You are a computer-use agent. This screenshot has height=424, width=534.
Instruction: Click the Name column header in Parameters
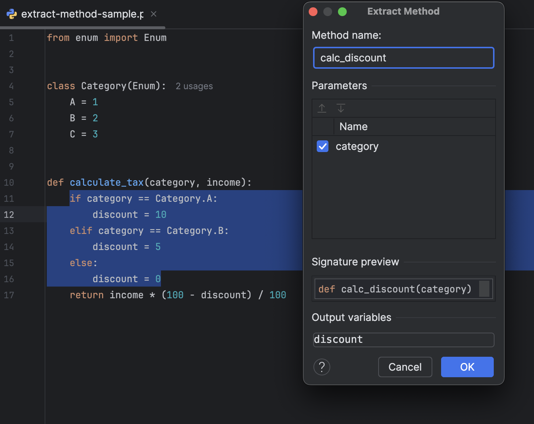(353, 126)
